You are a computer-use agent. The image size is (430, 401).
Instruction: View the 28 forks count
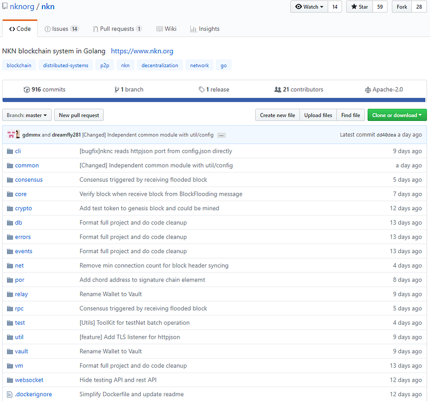click(419, 6)
